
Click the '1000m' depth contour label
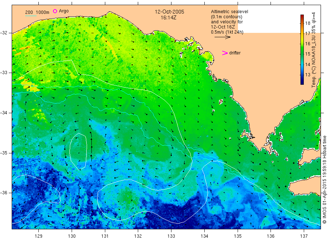coord(43,12)
